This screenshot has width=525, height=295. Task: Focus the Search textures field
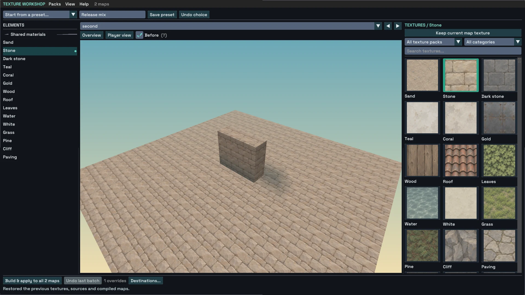tap(463, 51)
